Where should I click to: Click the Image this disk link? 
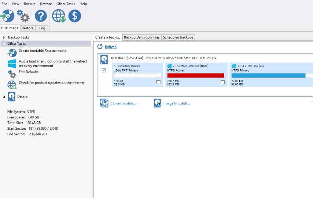[176, 103]
